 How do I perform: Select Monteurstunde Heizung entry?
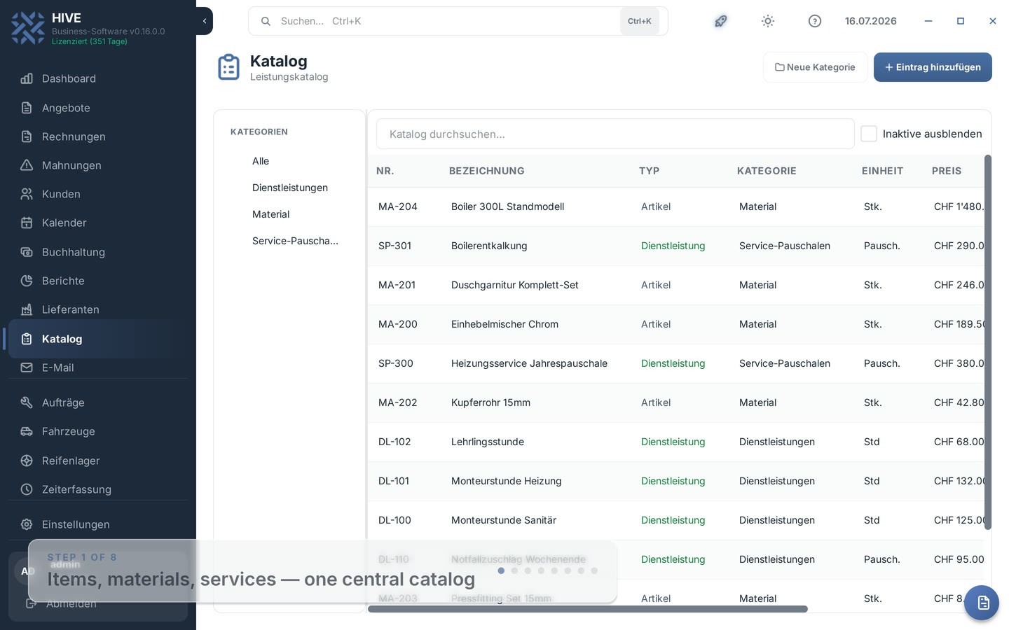(x=676, y=481)
